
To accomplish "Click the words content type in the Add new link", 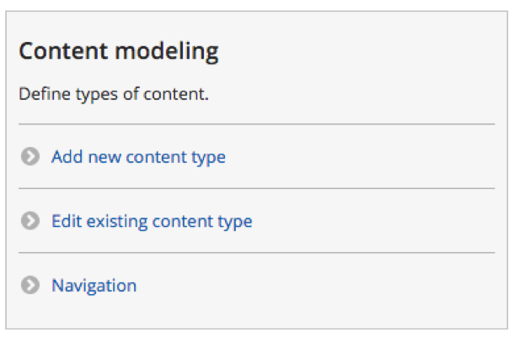I will (176, 157).
